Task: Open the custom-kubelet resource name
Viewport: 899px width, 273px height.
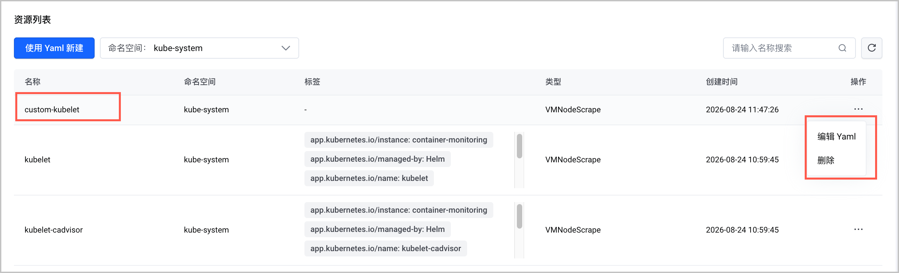Action: click(52, 110)
